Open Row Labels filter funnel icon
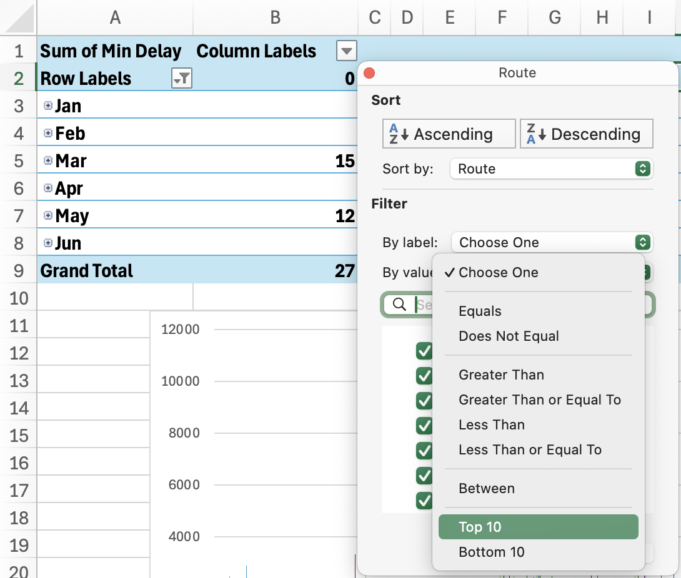The width and height of the screenshot is (681, 578). pyautogui.click(x=181, y=77)
